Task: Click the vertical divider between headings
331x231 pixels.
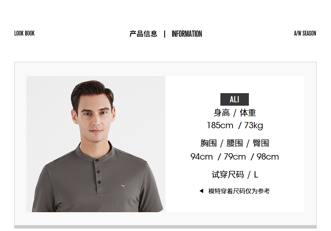Action: click(165, 34)
